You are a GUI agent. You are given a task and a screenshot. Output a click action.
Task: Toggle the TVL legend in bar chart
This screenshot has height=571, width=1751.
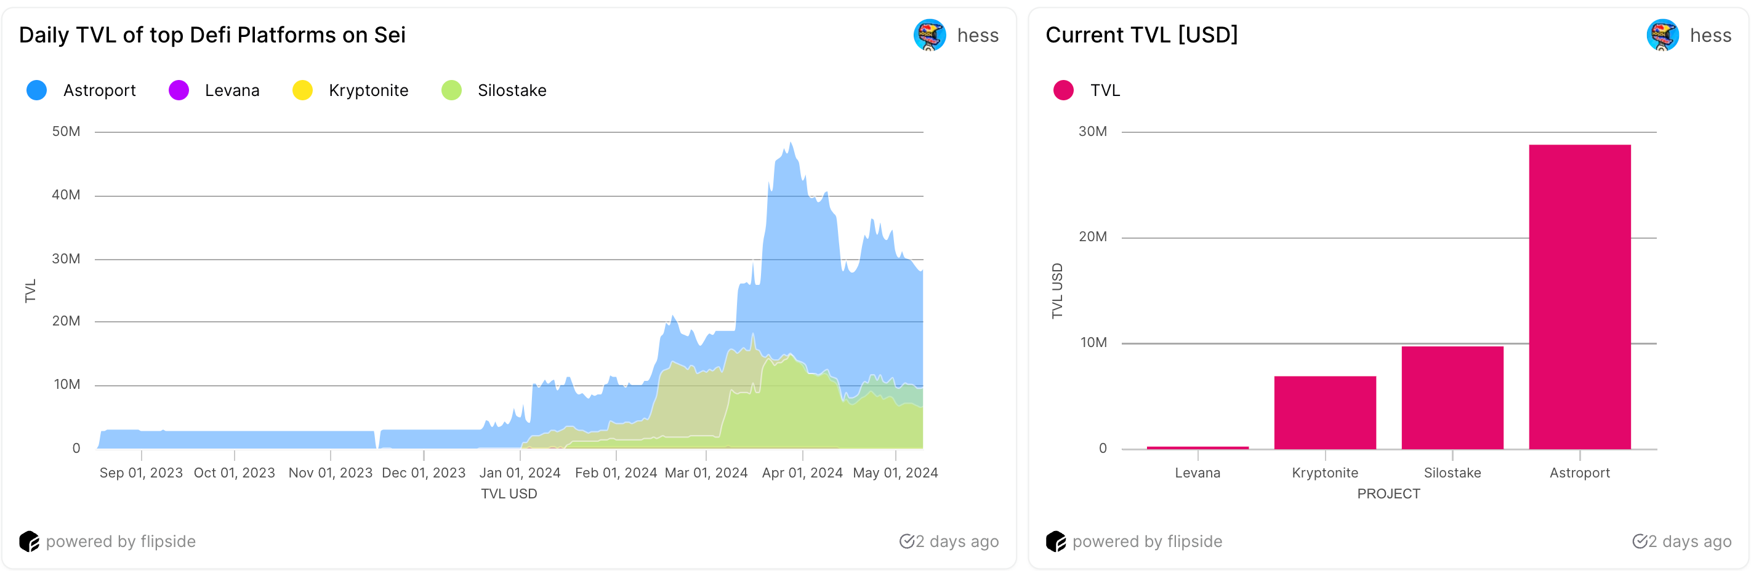tap(1105, 90)
